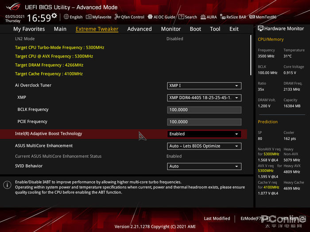
Task: Click Target Cache Frequency : 4100MHz text
Action: (x=49, y=74)
